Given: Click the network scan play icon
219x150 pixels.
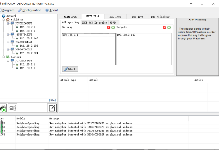Looking at the screenshot, I should (x=3, y=108).
